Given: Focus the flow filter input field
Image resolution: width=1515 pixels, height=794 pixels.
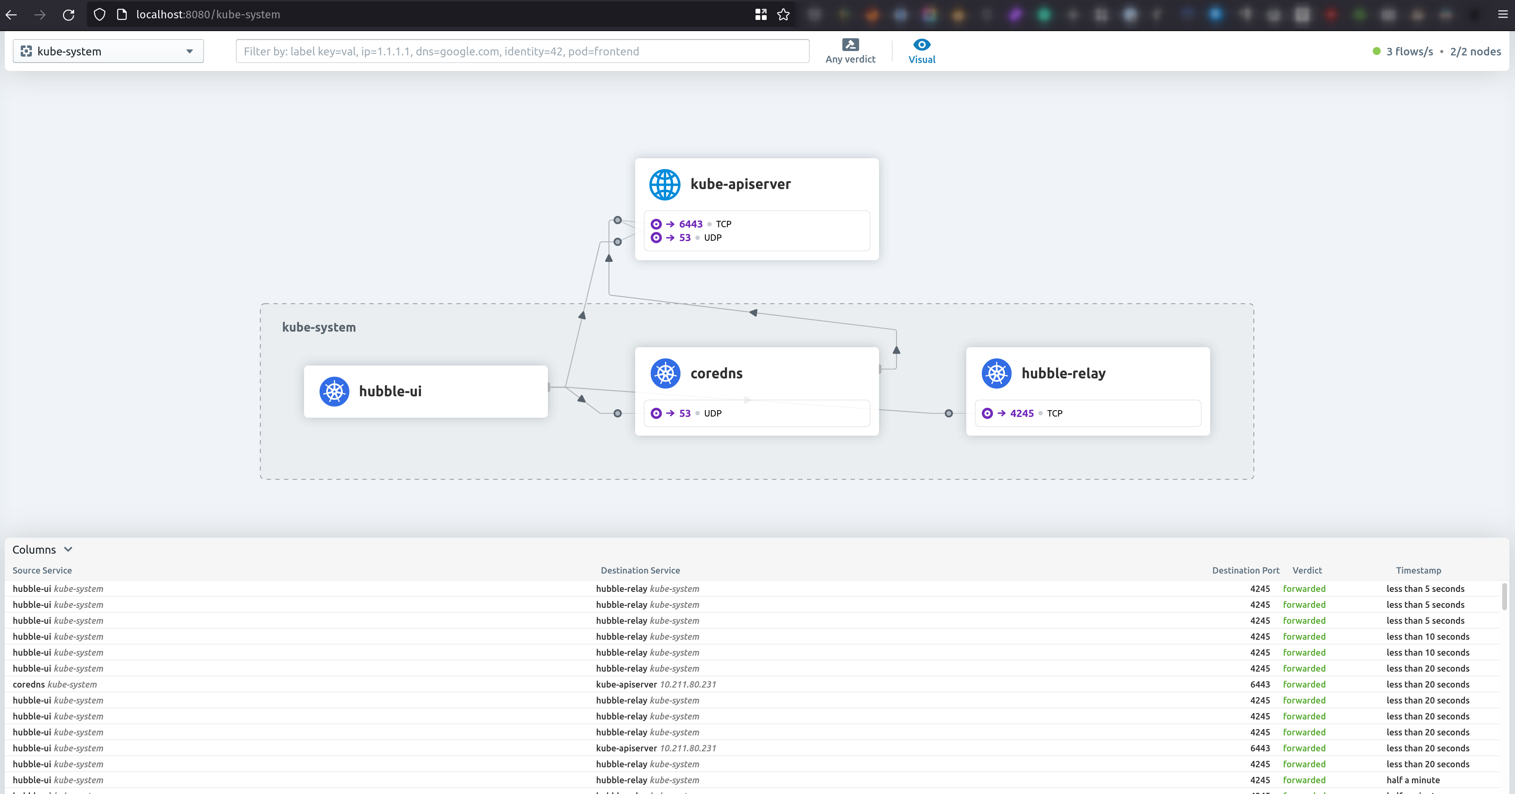Looking at the screenshot, I should tap(522, 51).
